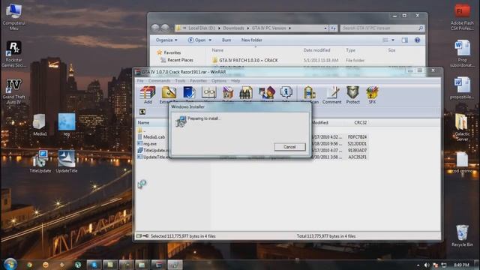The image size is (480, 270).
Task: Click the Burn button in Explorer toolbar
Action: point(226,40)
